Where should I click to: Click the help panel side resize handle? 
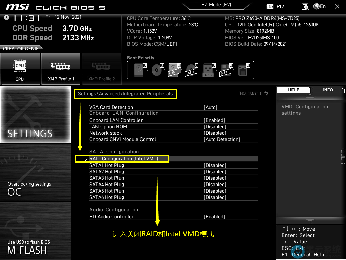[x=343, y=157]
